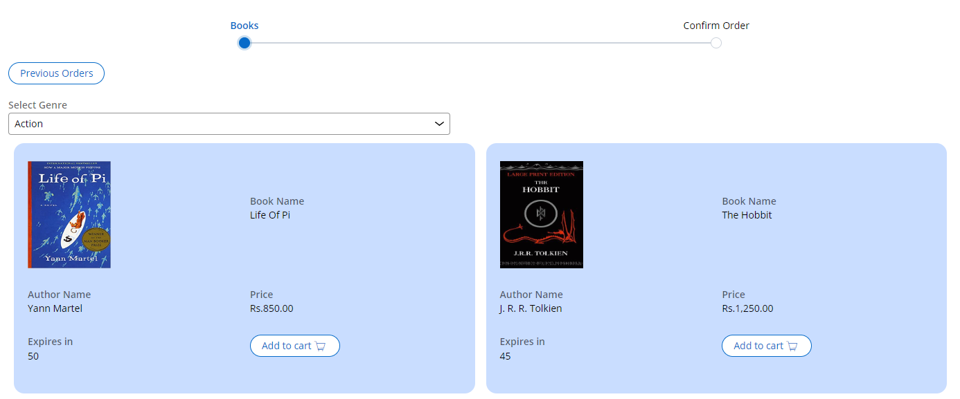
Task: Open Previous Orders
Action: click(56, 73)
